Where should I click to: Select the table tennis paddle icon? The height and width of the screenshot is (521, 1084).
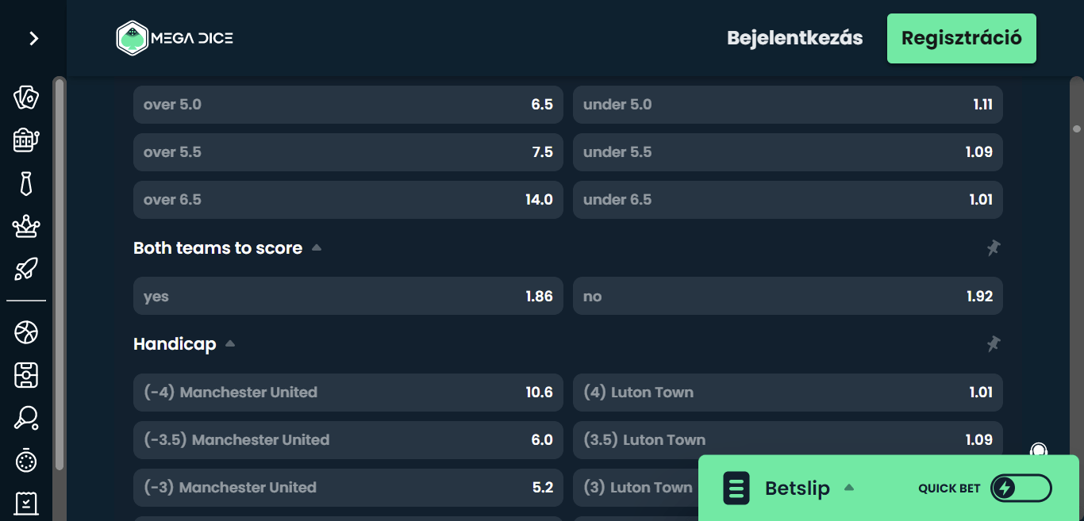point(26,418)
